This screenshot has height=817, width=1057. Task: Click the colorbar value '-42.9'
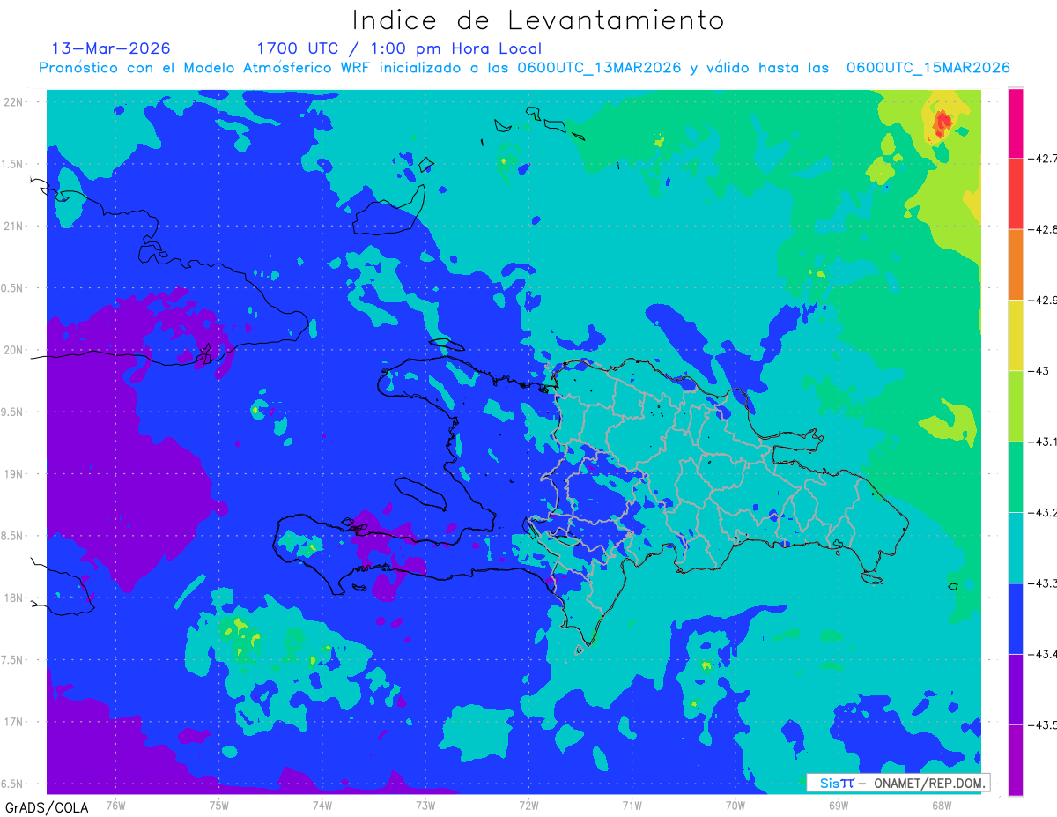1042,300
